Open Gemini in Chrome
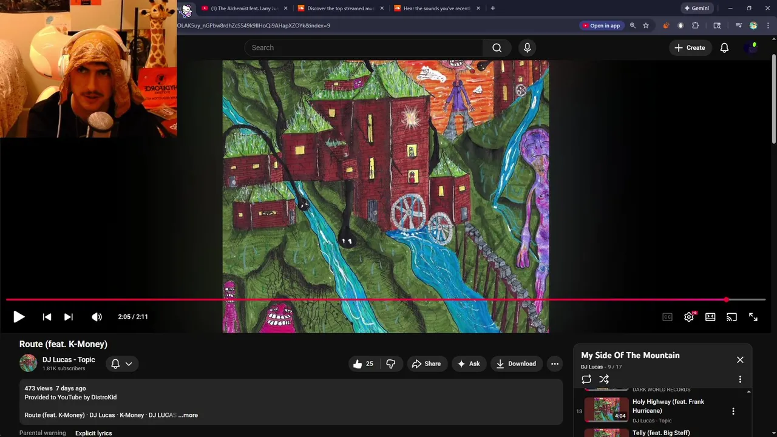 pyautogui.click(x=696, y=8)
